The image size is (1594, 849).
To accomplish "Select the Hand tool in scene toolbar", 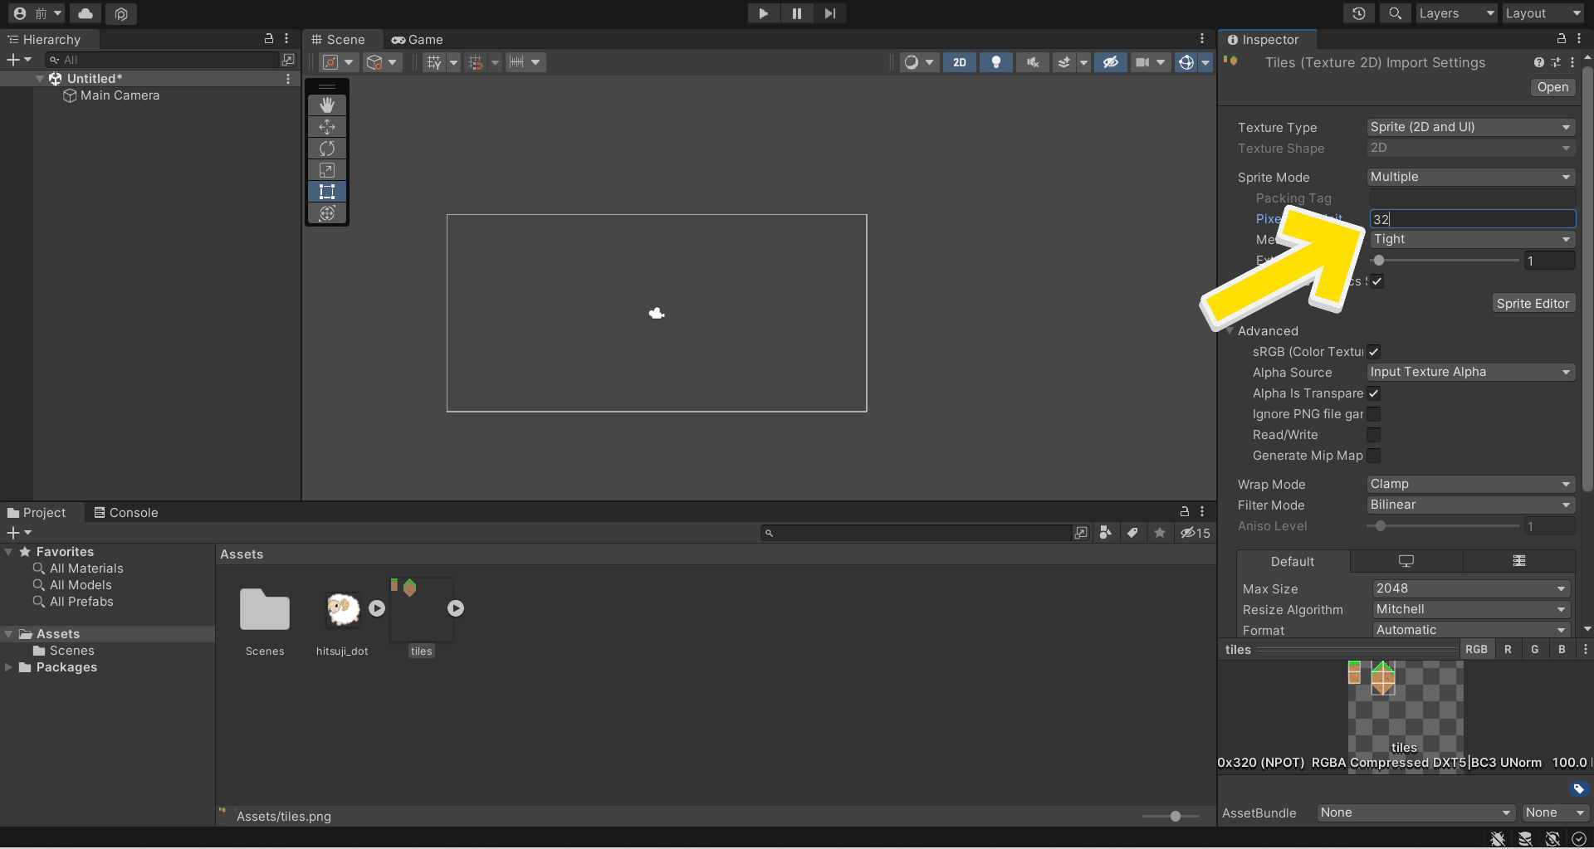I will click(327, 105).
